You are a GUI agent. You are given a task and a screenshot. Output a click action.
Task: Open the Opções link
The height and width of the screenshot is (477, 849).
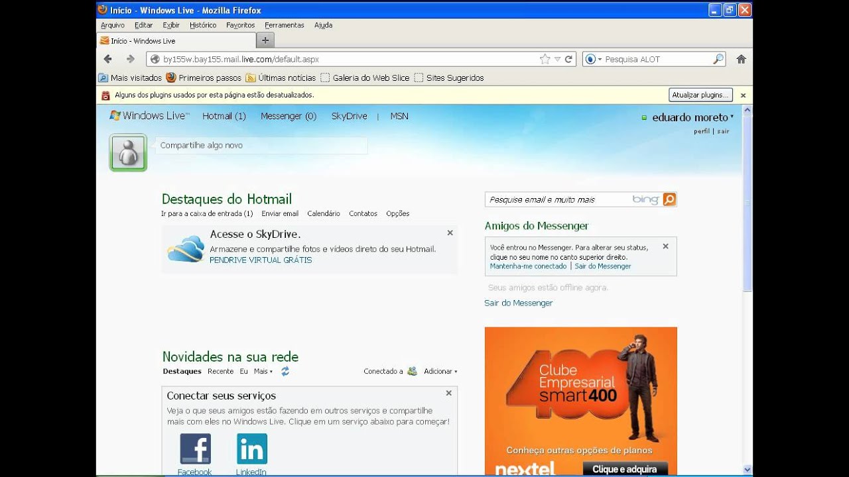point(397,213)
